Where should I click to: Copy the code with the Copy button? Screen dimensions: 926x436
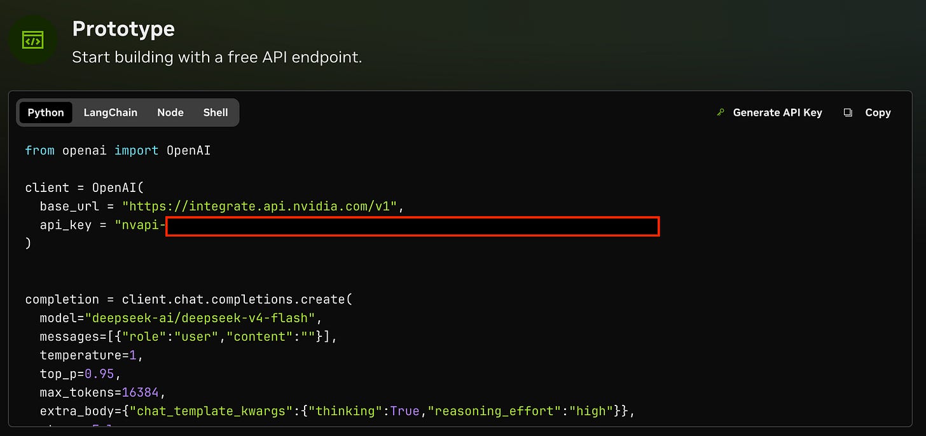click(867, 112)
